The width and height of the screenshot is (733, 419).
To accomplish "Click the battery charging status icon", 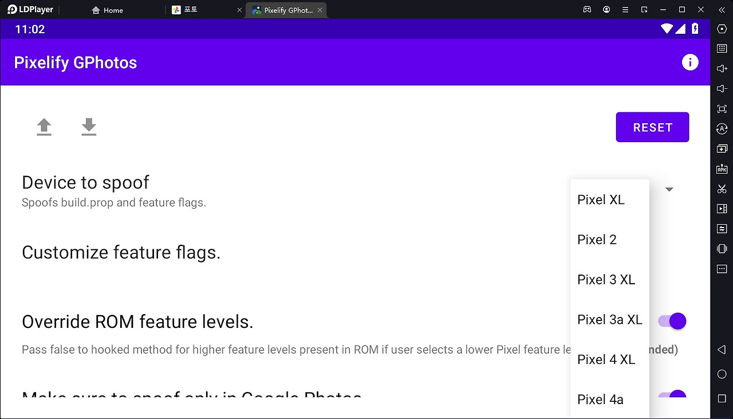I will (695, 29).
